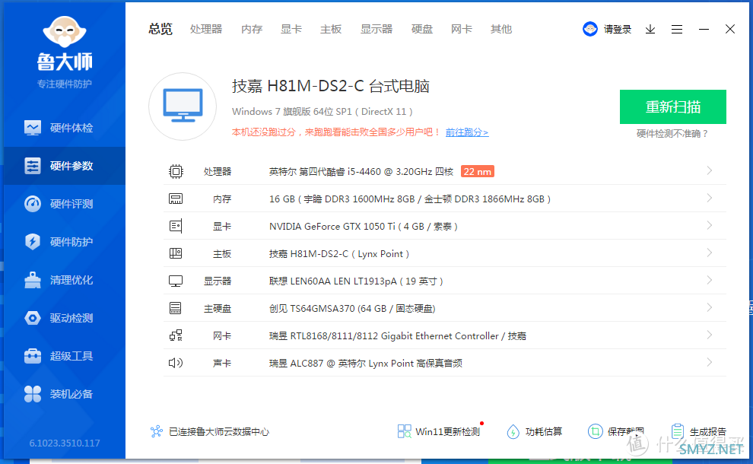Viewport: 753px width, 464px height.
Task: Expand the 内存 row chevron
Action: pos(710,198)
